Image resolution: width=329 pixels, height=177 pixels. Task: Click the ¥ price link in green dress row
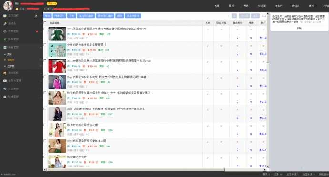[263, 38]
